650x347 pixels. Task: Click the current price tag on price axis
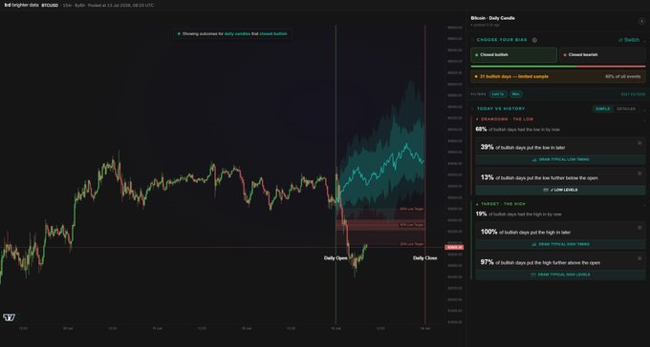pyautogui.click(x=454, y=247)
